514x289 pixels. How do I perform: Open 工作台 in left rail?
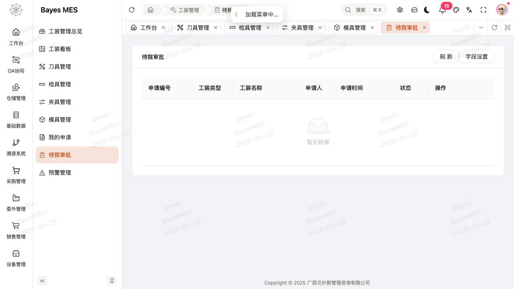click(x=16, y=37)
